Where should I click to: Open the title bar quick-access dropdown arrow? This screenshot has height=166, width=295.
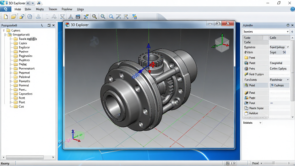coord(33,3)
